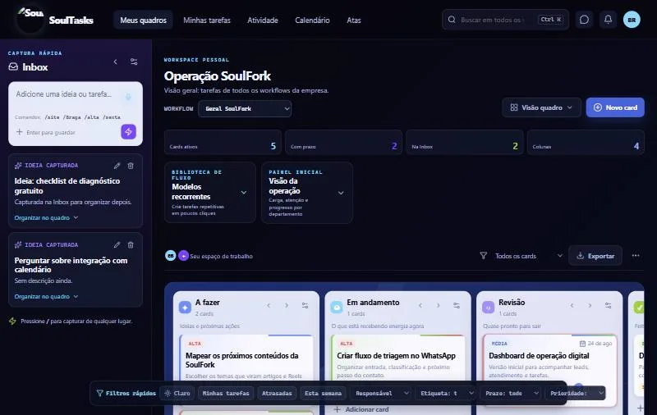The image size is (657, 415).
Task: Open the three-dot more options menu
Action: pyautogui.click(x=635, y=256)
